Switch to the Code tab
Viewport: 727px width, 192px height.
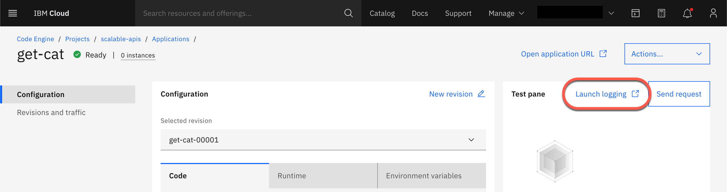coord(215,176)
